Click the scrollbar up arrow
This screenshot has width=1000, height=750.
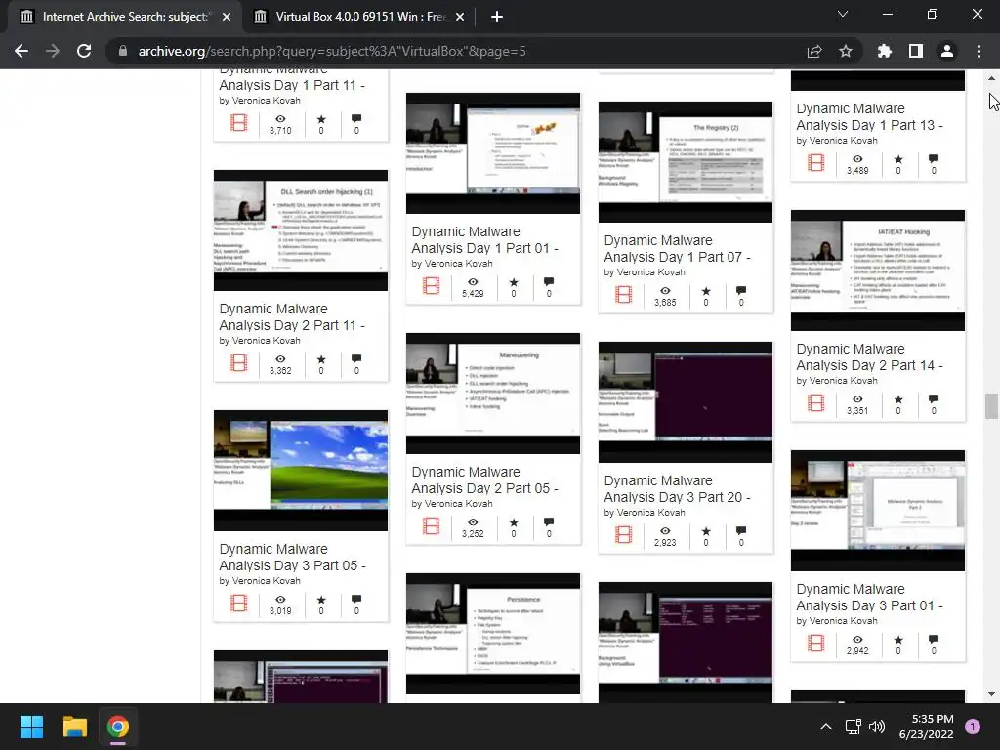pyautogui.click(x=991, y=78)
